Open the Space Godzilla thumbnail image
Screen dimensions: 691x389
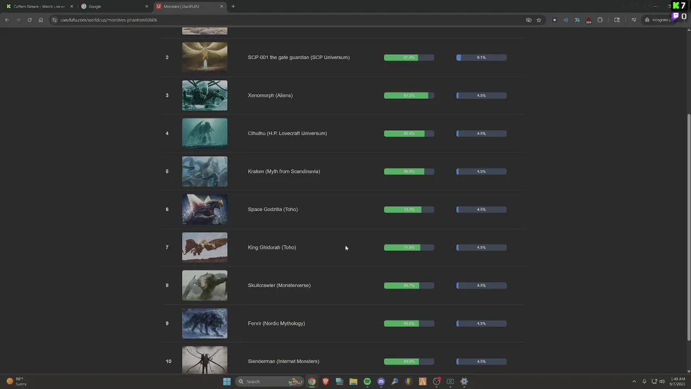(x=205, y=209)
